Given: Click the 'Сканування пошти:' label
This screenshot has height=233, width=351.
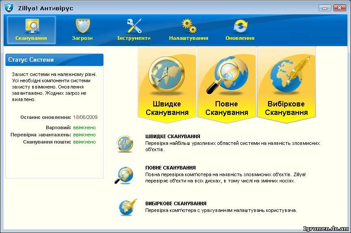Looking at the screenshot, I should pos(47,142).
